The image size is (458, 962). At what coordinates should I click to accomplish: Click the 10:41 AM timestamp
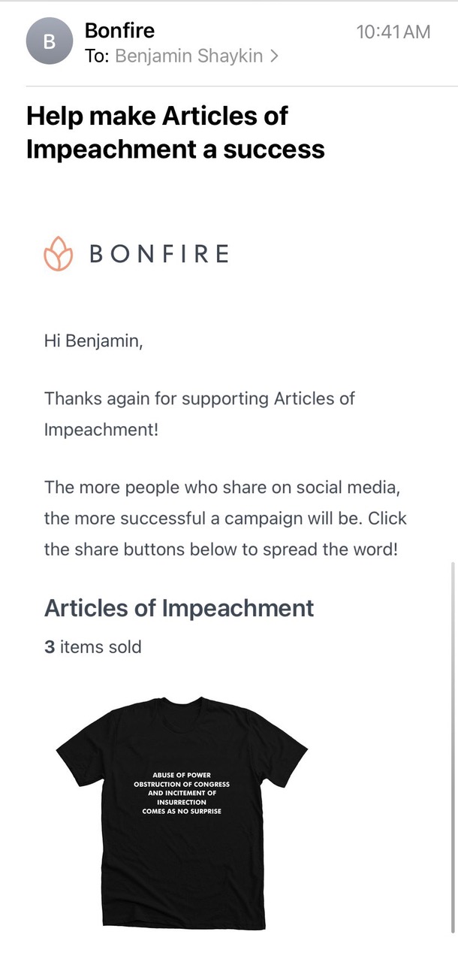tap(393, 32)
